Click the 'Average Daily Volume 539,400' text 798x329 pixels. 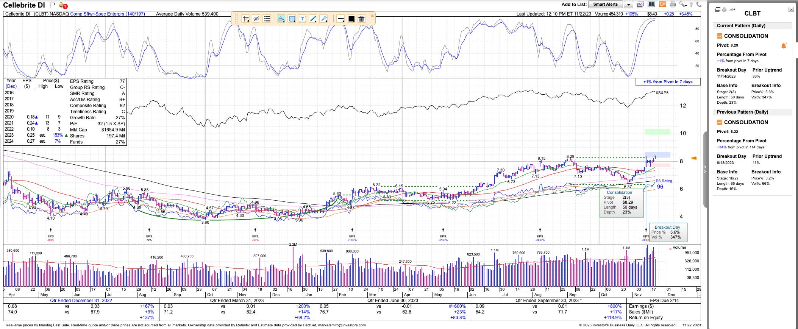coord(187,14)
